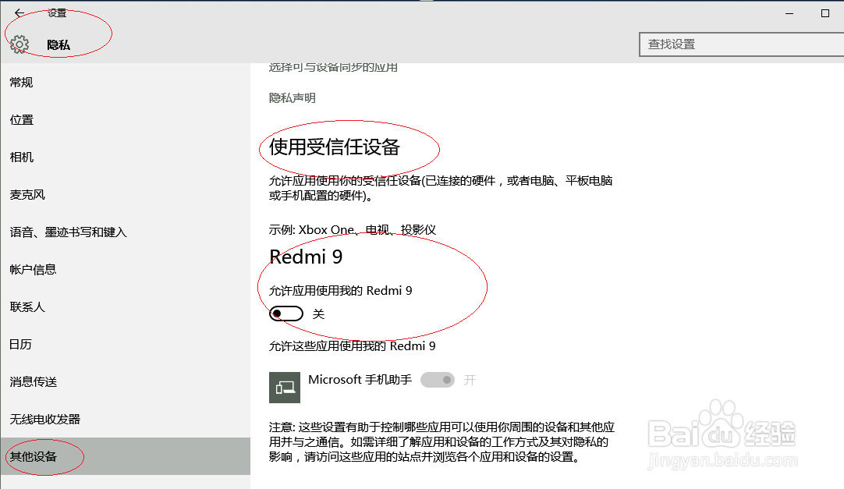Screen dimensions: 844x489
Task: Select 无线电收发器 in the sidebar
Action: [126, 419]
